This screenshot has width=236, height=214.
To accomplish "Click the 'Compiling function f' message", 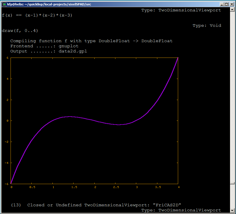I will click(x=91, y=41).
